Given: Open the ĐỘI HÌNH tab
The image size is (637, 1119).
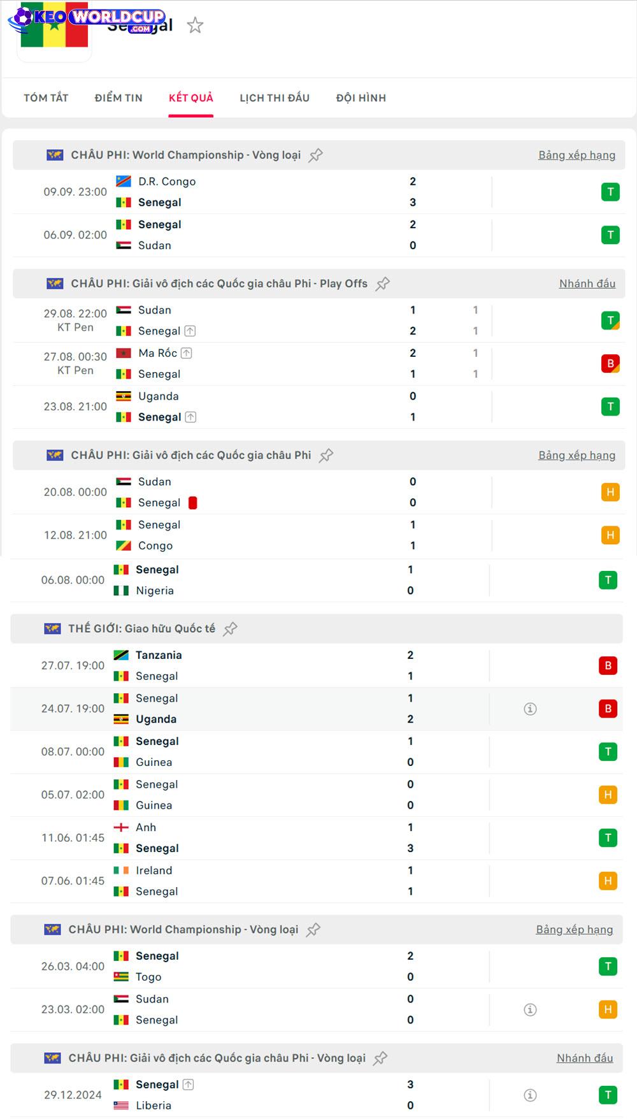Looking at the screenshot, I should point(361,98).
